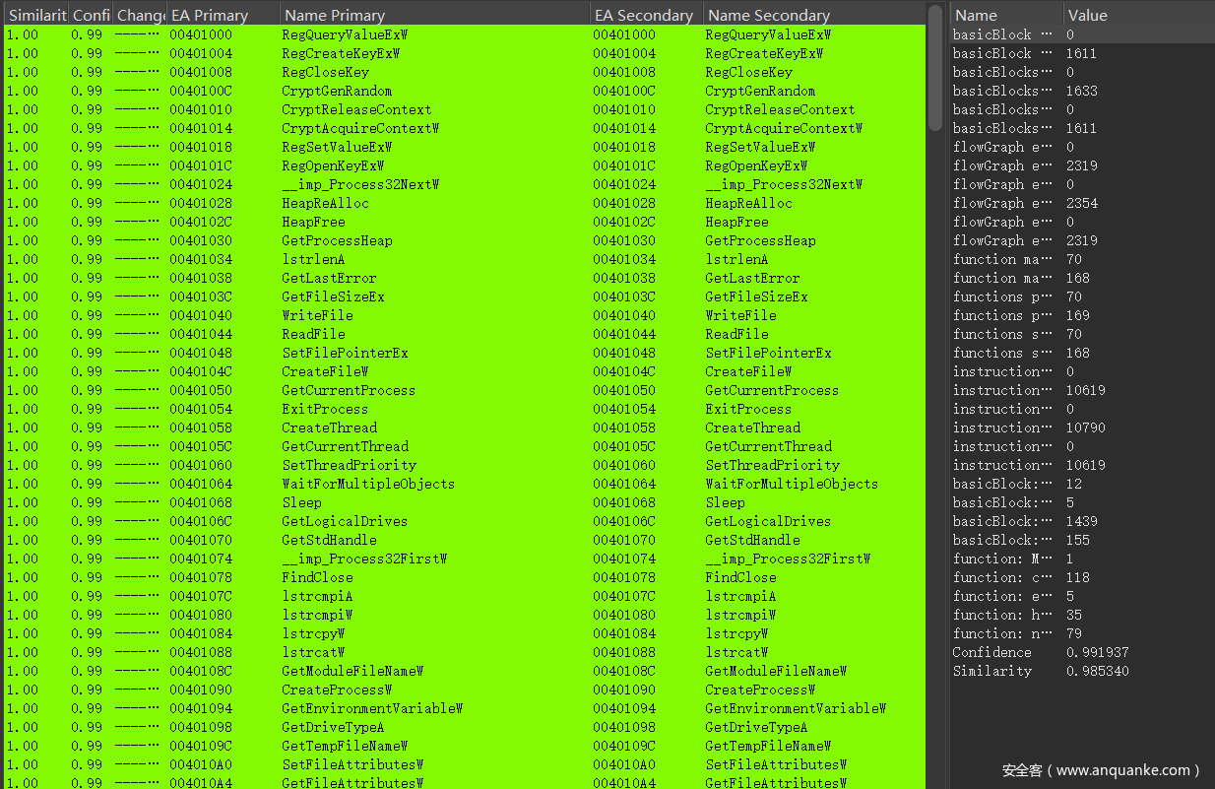Select the CryptGenRandom function row

pyautogui.click(x=464, y=91)
